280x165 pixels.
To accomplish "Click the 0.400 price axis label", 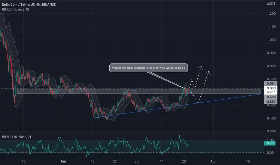I will [271, 118].
